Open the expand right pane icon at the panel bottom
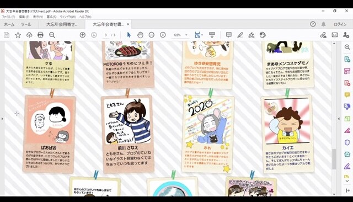 [347, 191]
